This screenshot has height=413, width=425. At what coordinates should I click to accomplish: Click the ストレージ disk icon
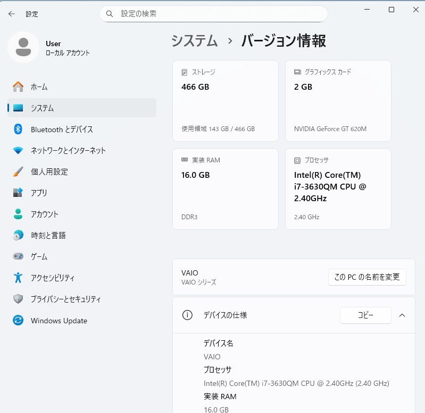pos(185,72)
